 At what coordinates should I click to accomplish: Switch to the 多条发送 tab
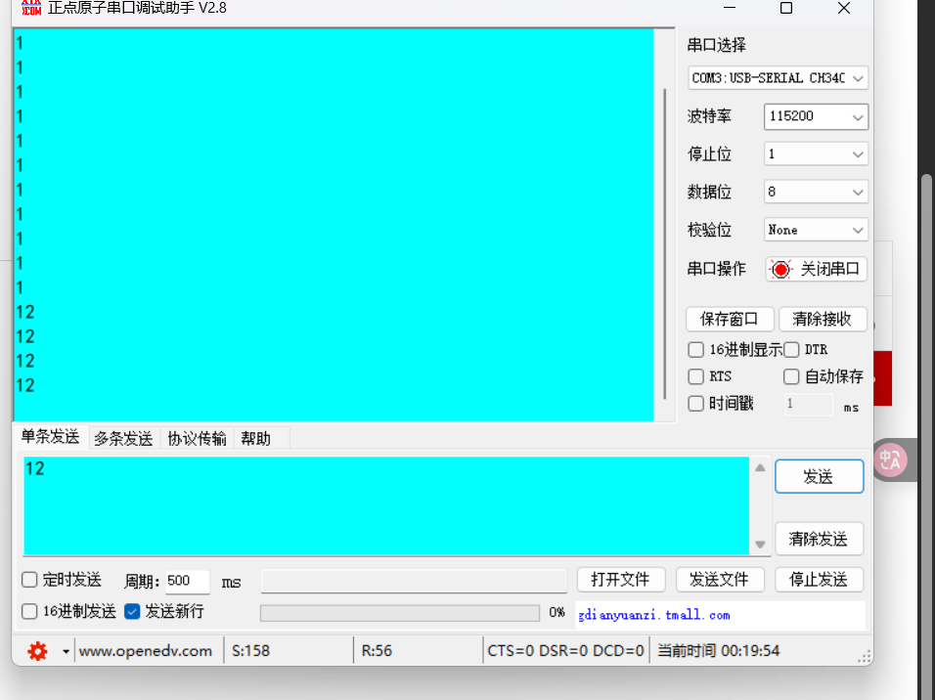tap(123, 439)
